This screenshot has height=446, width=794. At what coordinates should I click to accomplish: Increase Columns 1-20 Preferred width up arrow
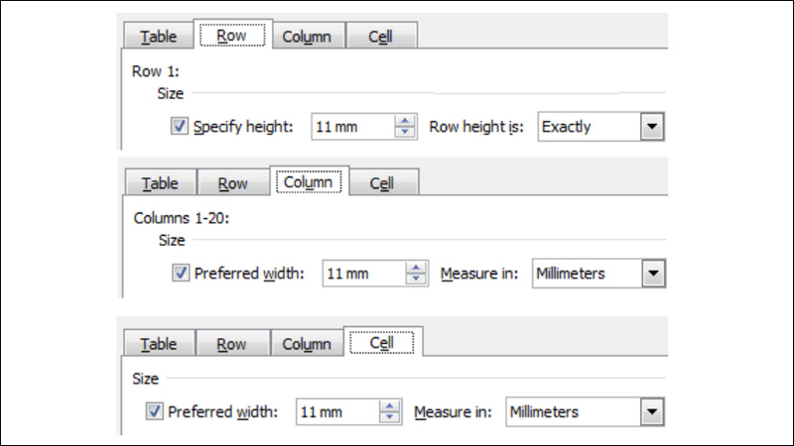[416, 268]
